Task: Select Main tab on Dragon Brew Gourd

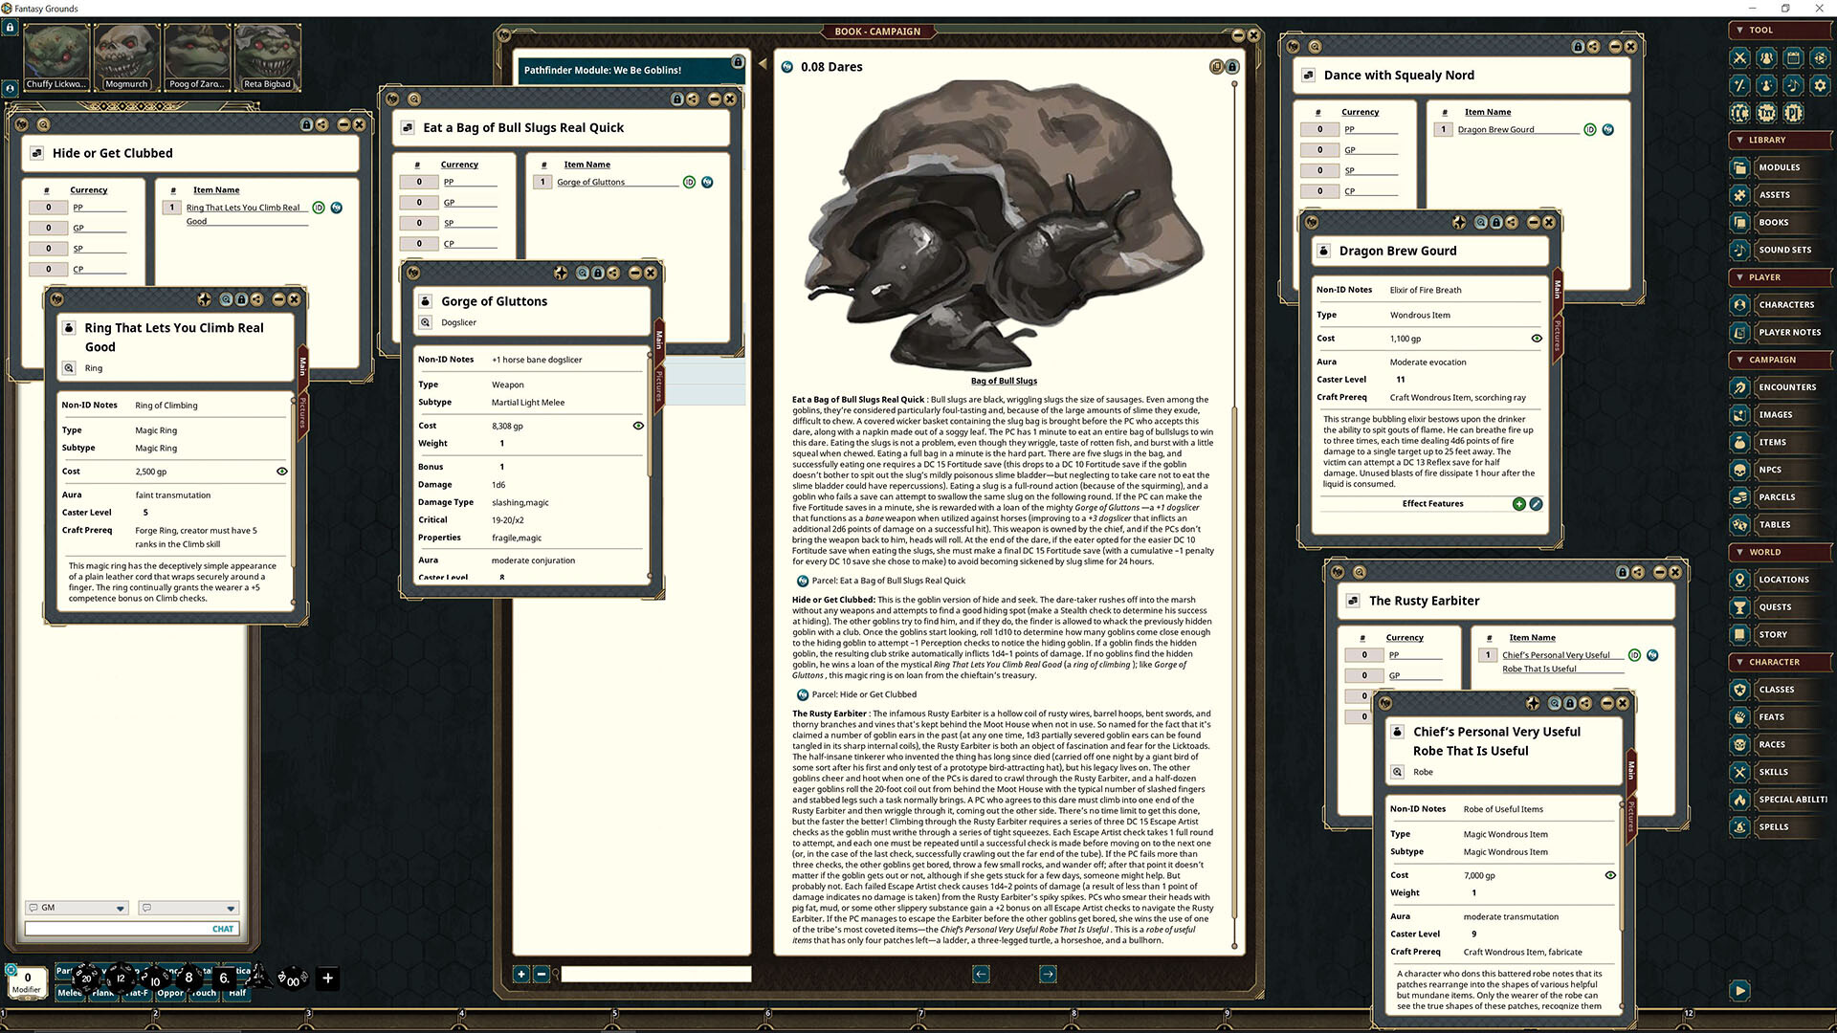Action: [1558, 289]
